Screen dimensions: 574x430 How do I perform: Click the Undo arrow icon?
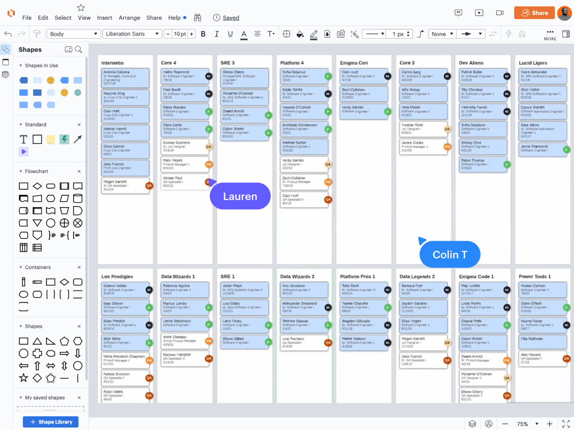pos(8,34)
